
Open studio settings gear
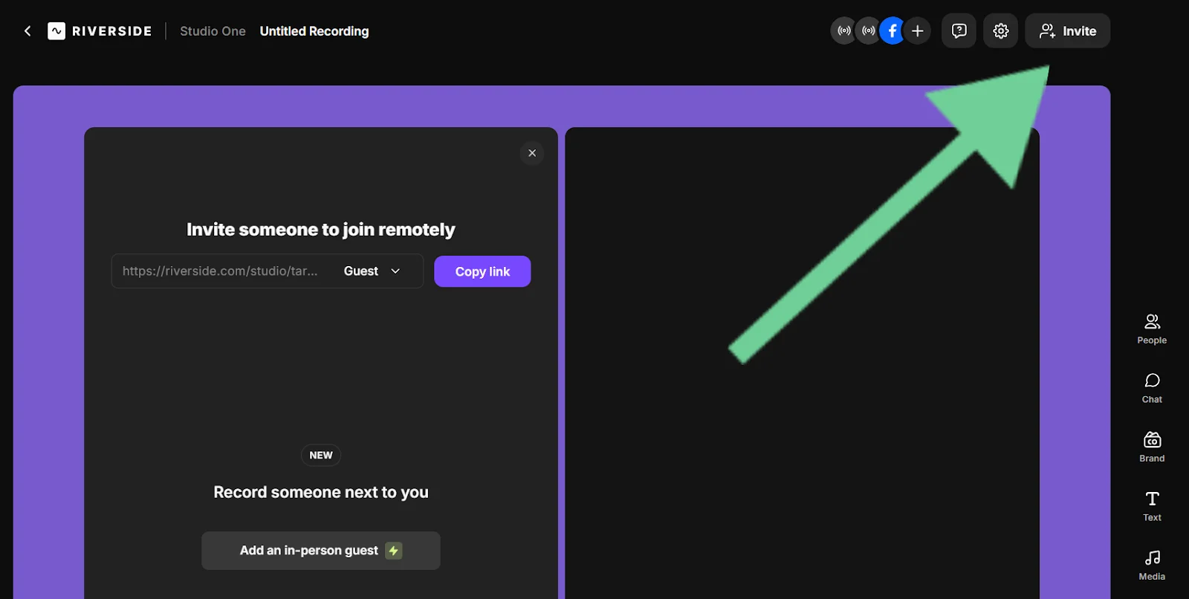click(1001, 31)
